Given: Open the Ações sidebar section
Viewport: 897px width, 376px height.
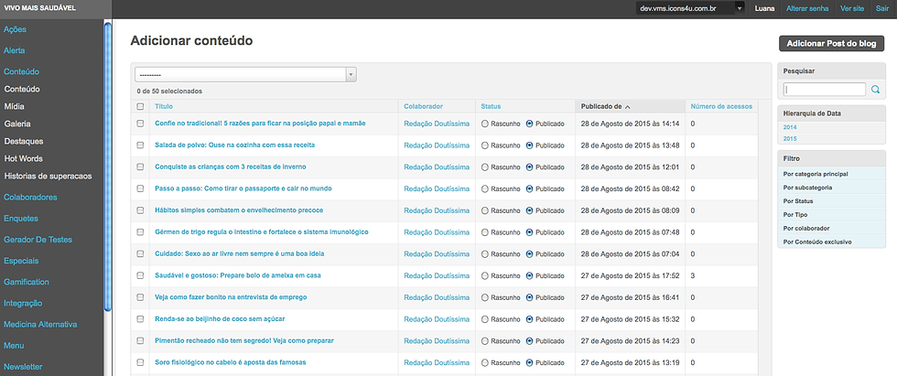Looking at the screenshot, I should pyautogui.click(x=15, y=29).
